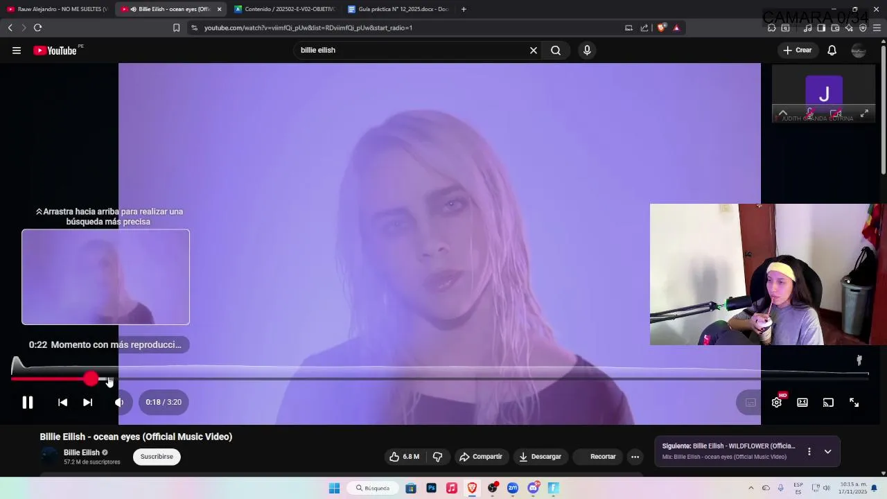
Task: Share the page from address bar
Action: coord(644,28)
